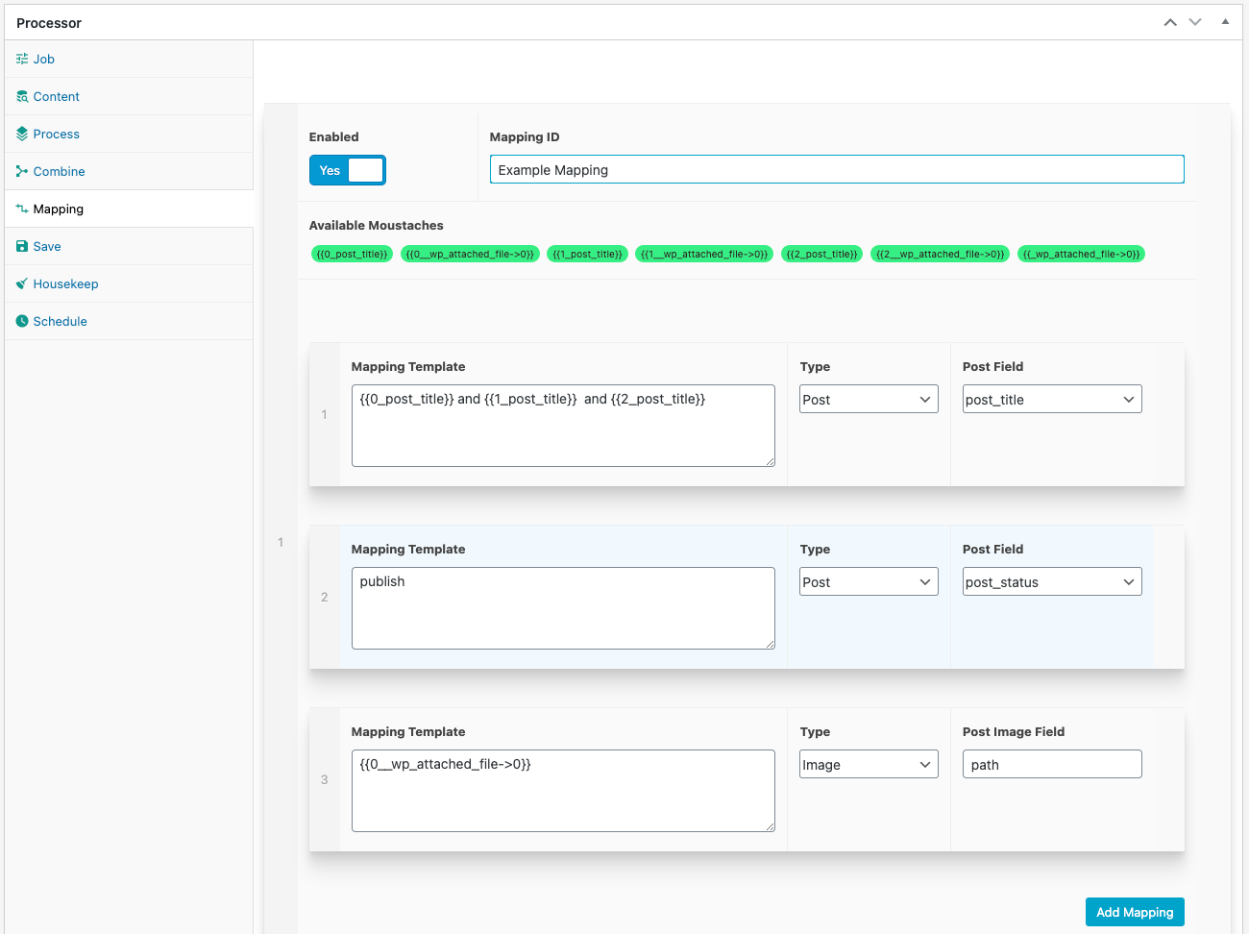Focus the Mapping ID input field
The height and width of the screenshot is (934, 1249).
tap(837, 169)
